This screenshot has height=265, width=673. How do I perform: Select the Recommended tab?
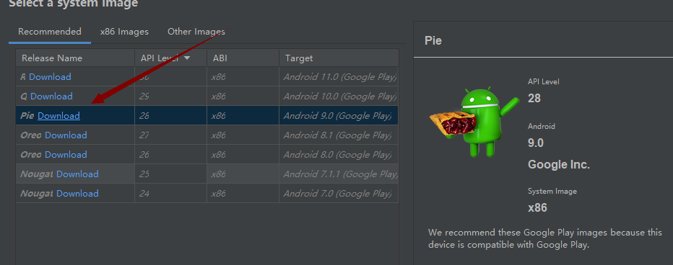point(50,32)
